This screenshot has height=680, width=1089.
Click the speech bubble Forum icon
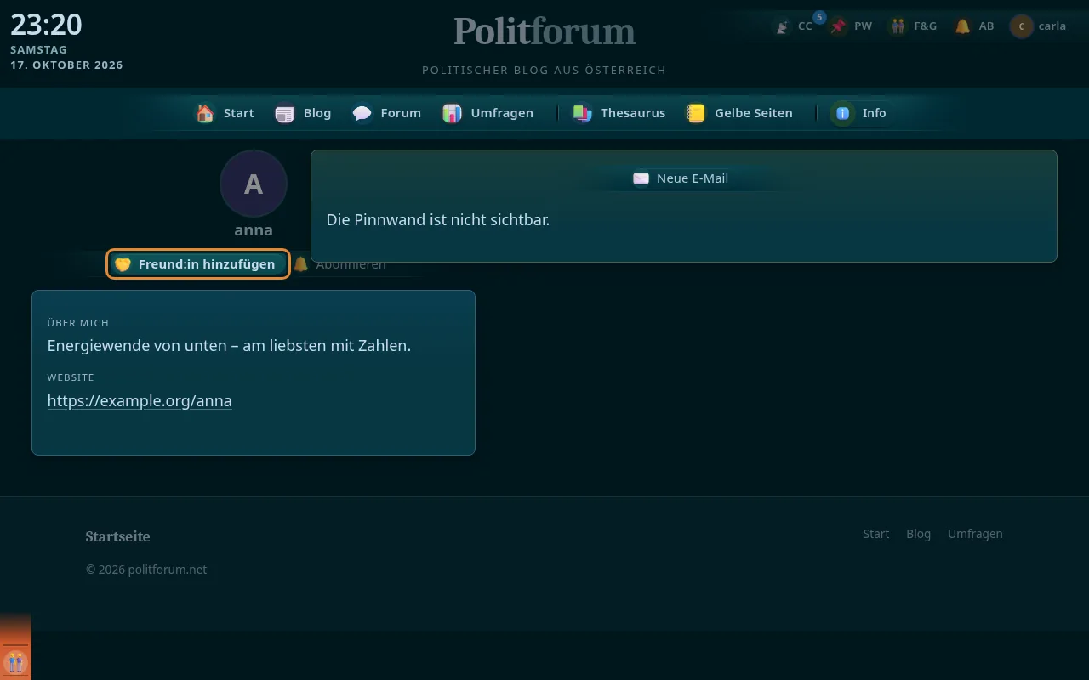pos(362,113)
